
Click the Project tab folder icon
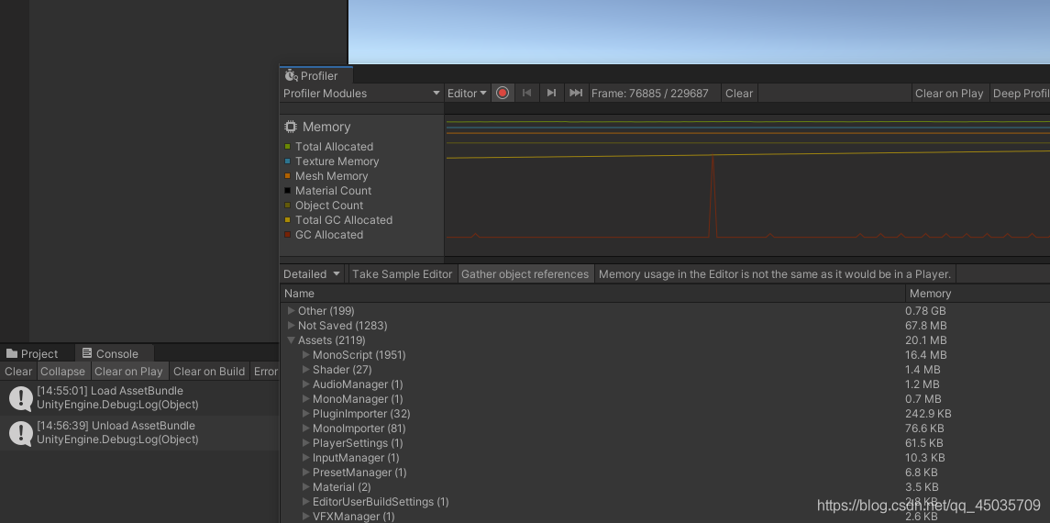coord(11,353)
